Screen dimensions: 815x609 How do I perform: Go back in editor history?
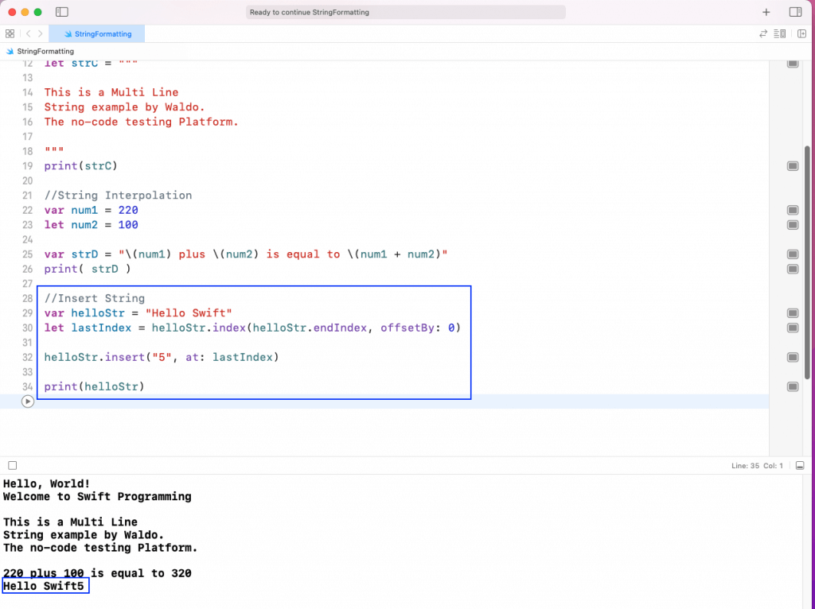[x=28, y=33]
